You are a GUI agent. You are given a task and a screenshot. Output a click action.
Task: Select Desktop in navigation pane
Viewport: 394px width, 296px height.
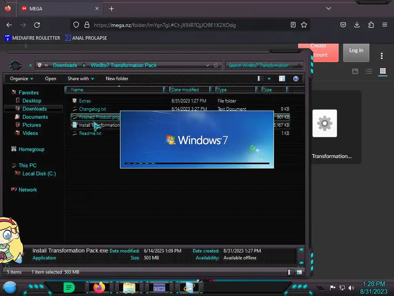[32, 101]
